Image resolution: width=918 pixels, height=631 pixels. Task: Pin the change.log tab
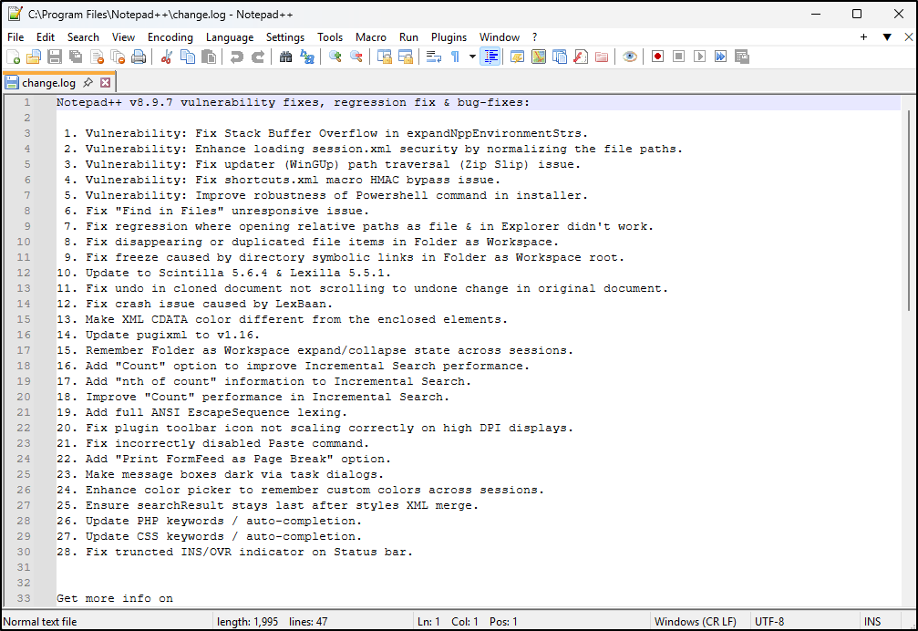(88, 83)
